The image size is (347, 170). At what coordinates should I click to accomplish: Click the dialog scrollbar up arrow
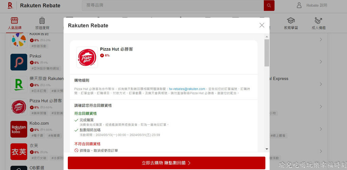pos(267,37)
